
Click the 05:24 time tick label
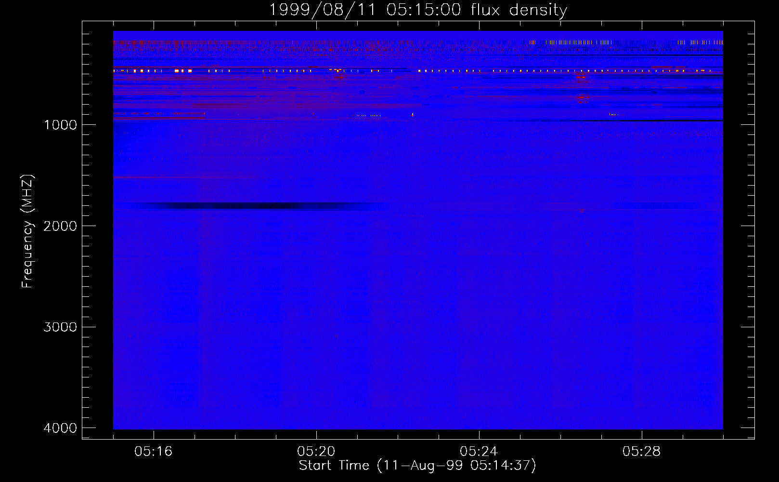coord(479,452)
